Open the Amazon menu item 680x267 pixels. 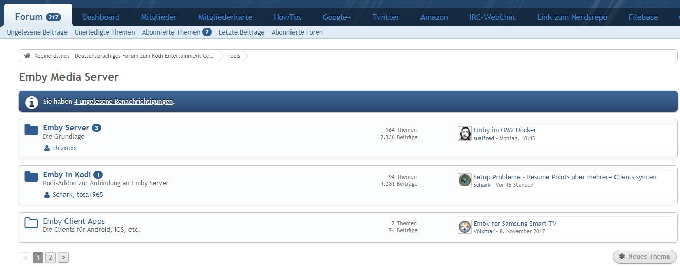coord(434,17)
